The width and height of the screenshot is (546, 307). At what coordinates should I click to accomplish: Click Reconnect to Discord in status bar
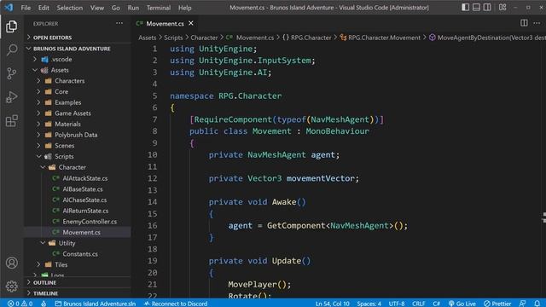point(176,304)
